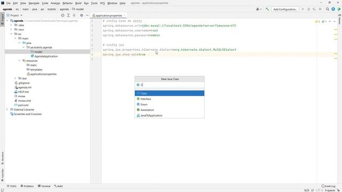Collapse the java folder

[x=19, y=43]
